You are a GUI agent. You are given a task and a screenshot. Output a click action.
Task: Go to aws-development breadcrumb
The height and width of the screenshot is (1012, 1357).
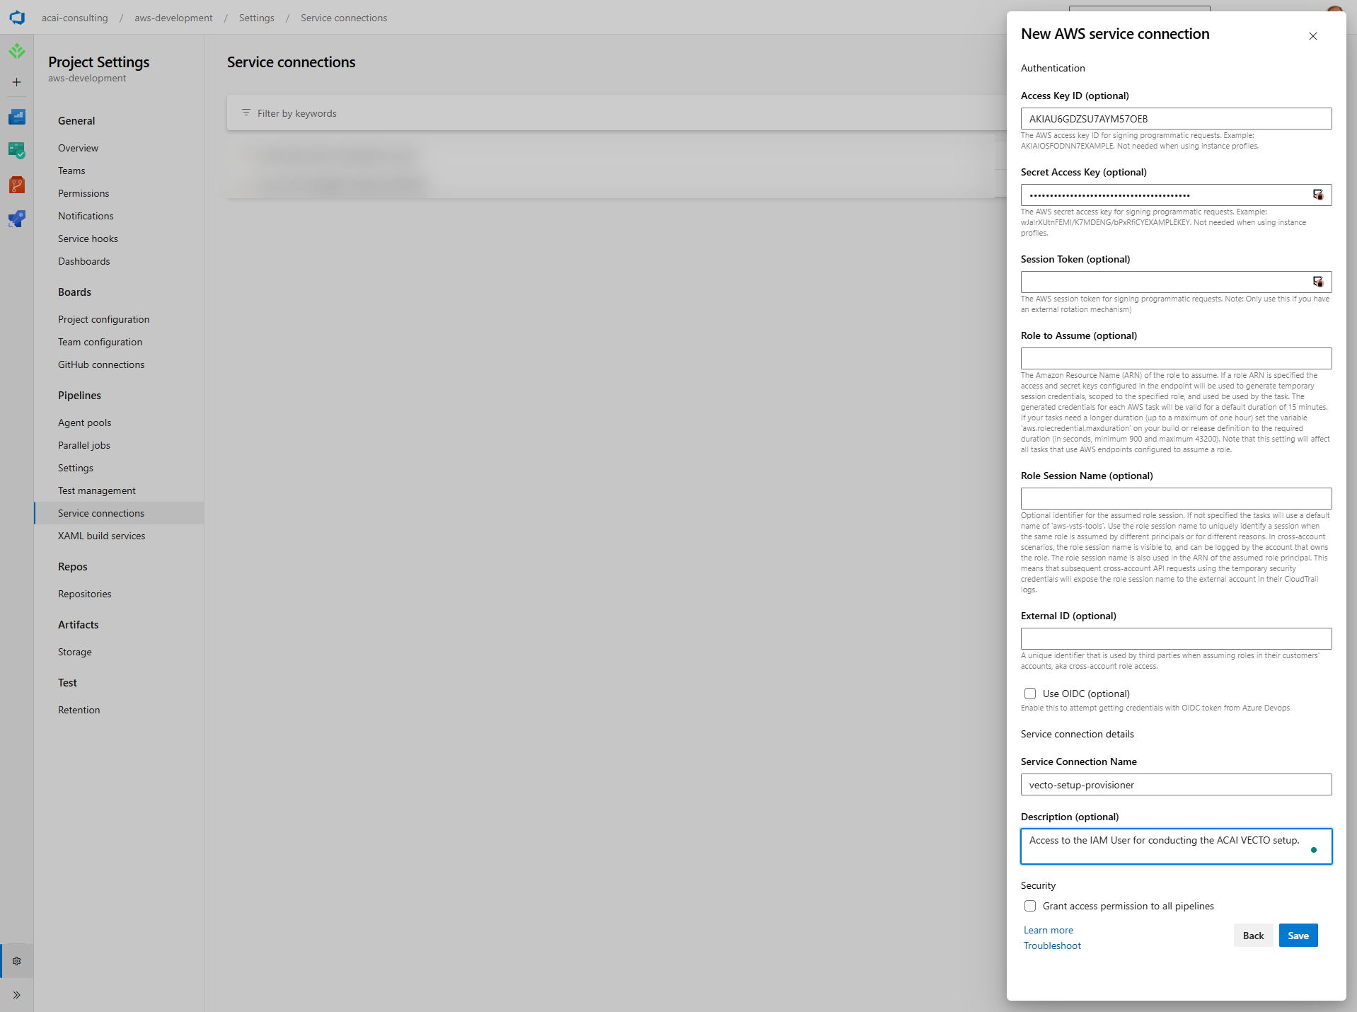[x=173, y=18]
